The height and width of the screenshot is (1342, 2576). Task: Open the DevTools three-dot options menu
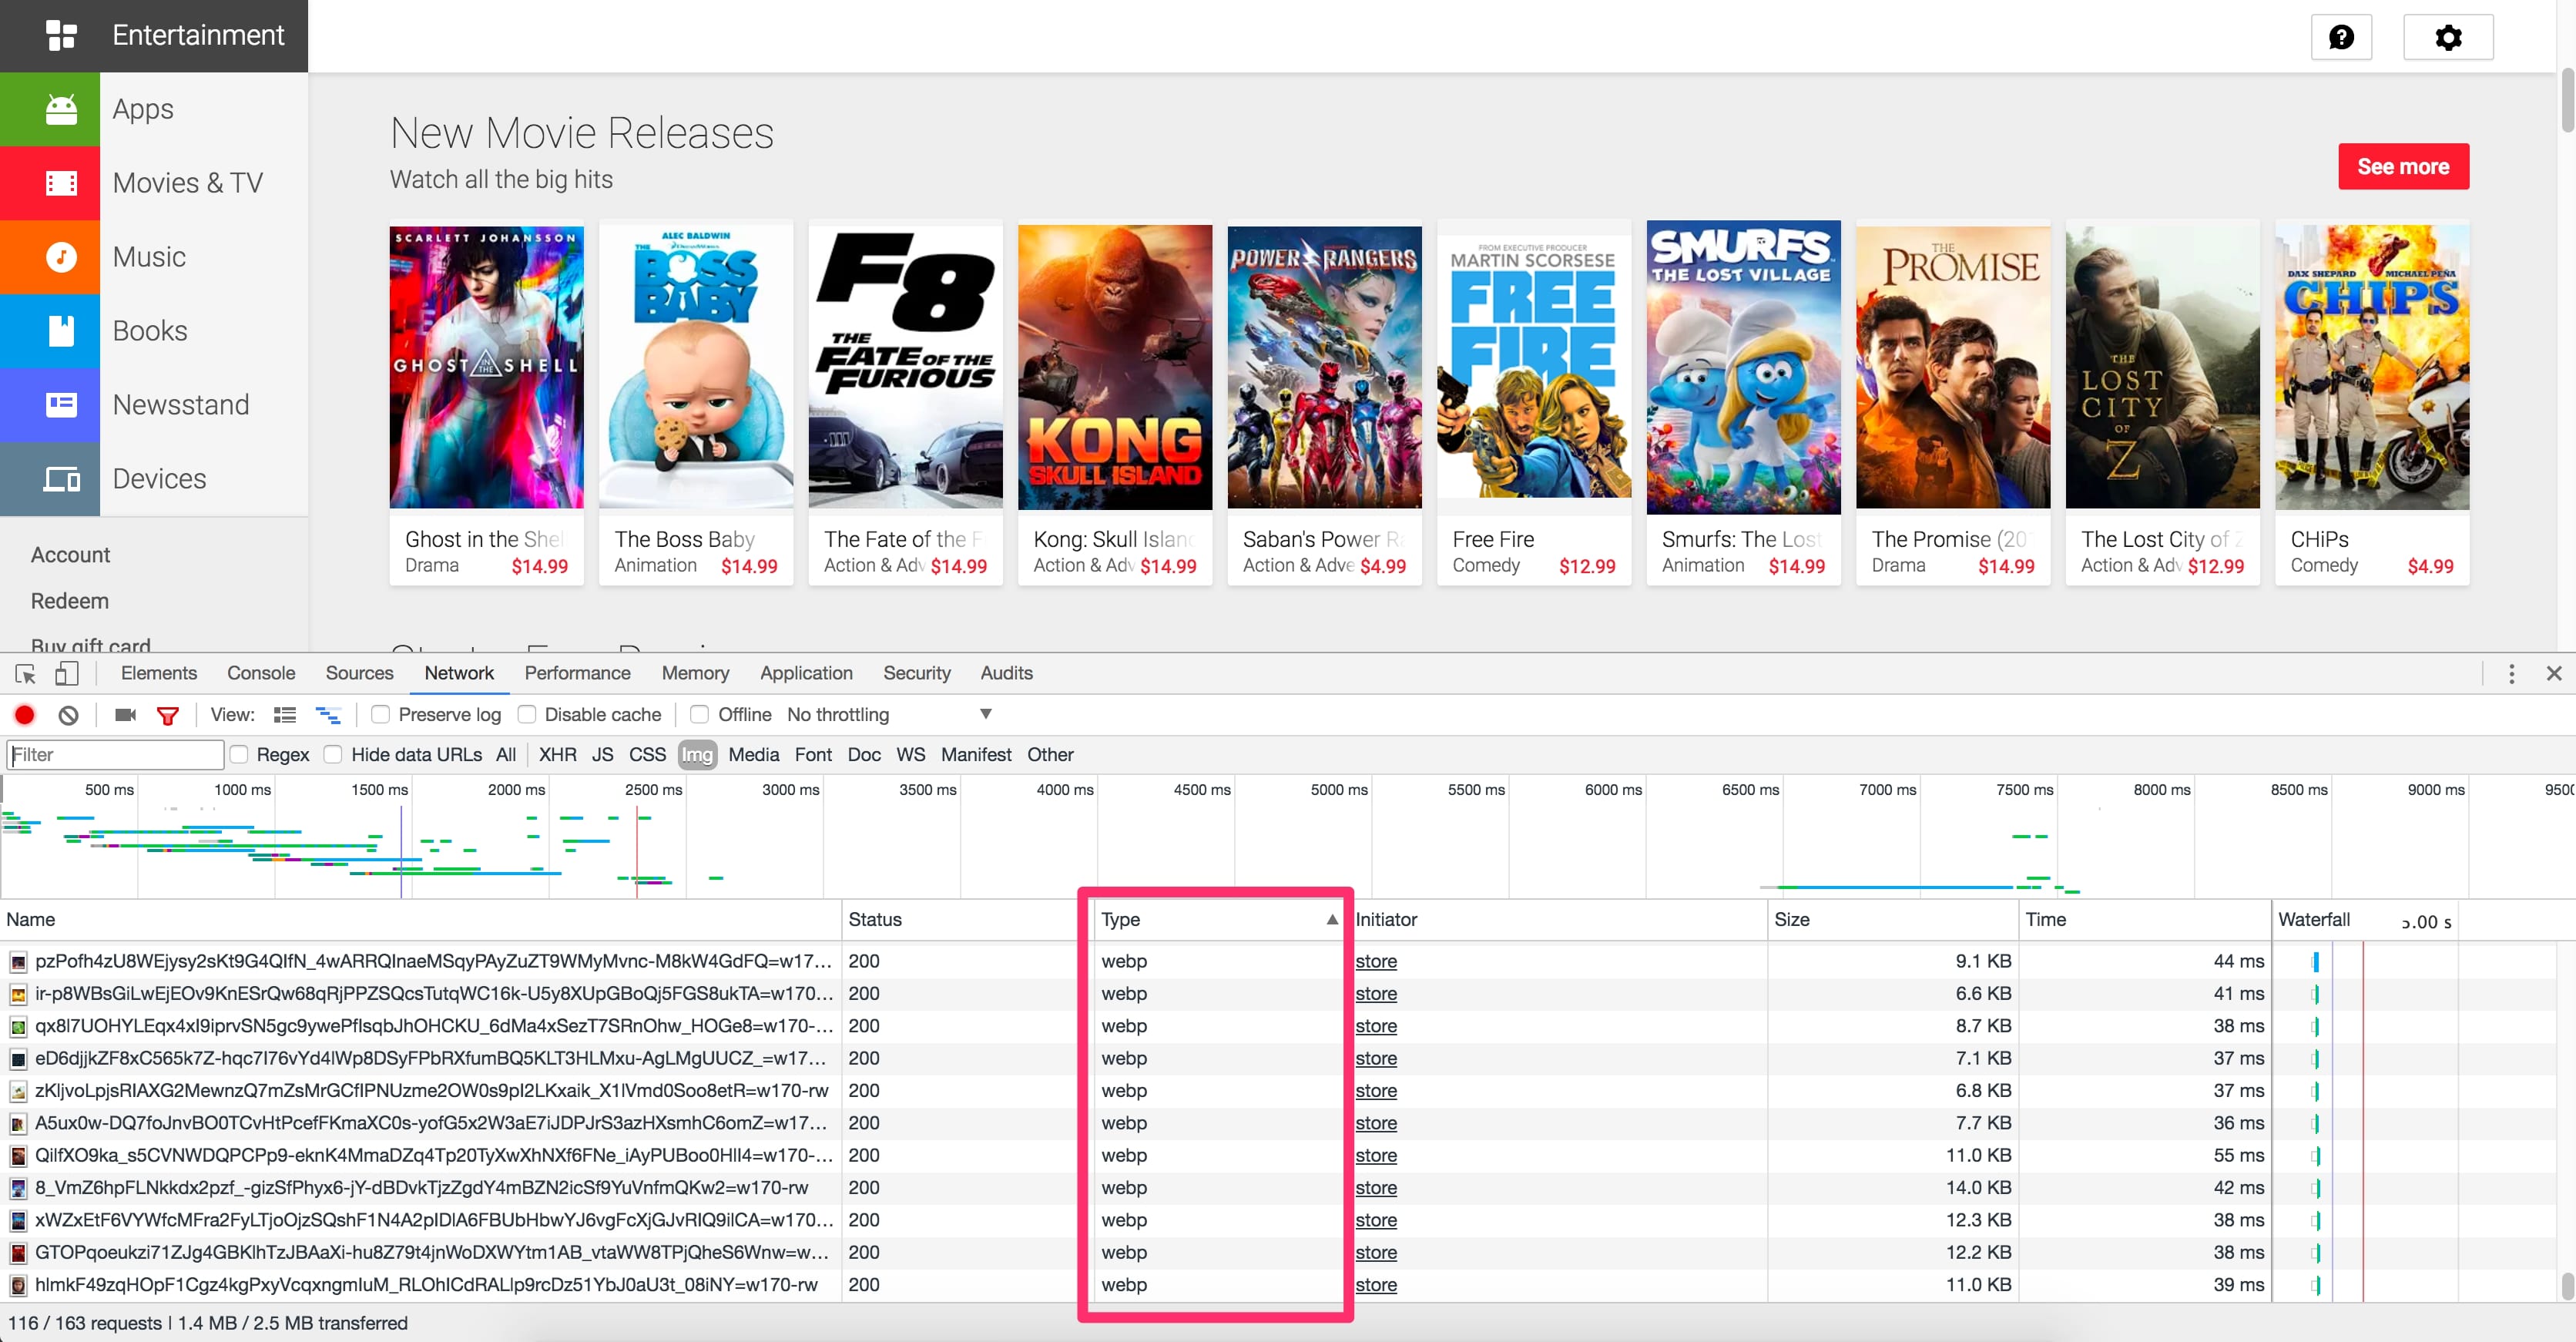click(2511, 673)
